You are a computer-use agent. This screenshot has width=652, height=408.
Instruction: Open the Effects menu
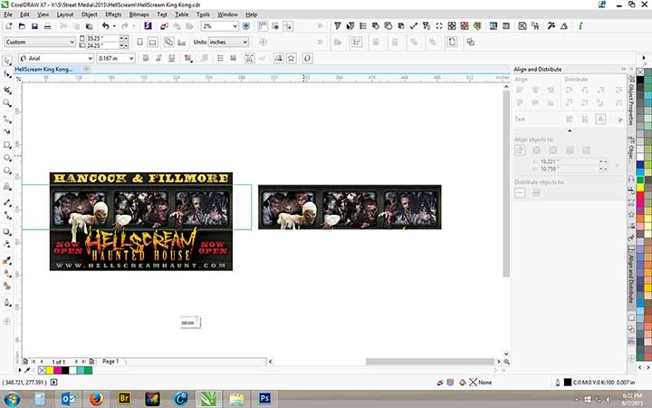(113, 15)
